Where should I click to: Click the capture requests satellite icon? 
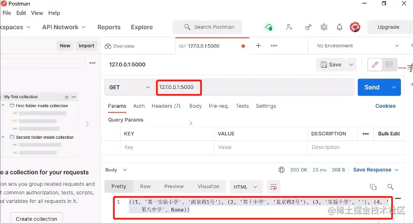(308, 27)
